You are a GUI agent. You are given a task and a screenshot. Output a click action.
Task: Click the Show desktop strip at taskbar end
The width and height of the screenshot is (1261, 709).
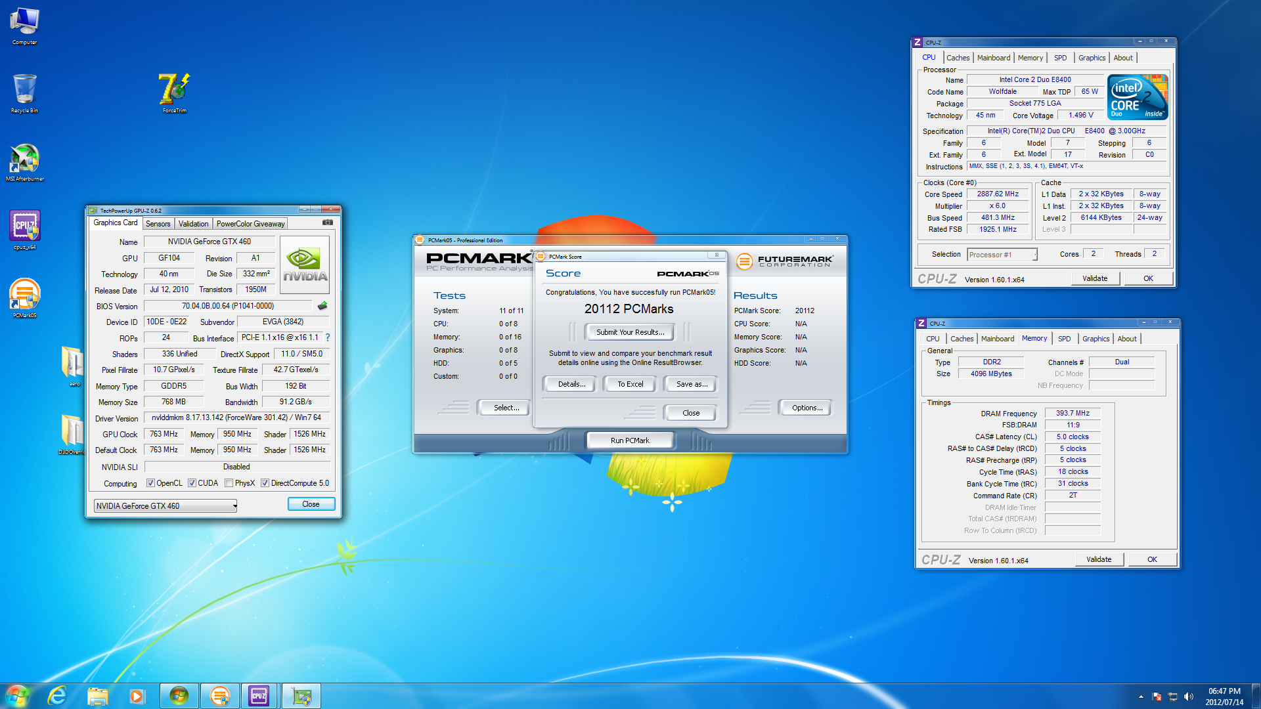click(x=1256, y=696)
